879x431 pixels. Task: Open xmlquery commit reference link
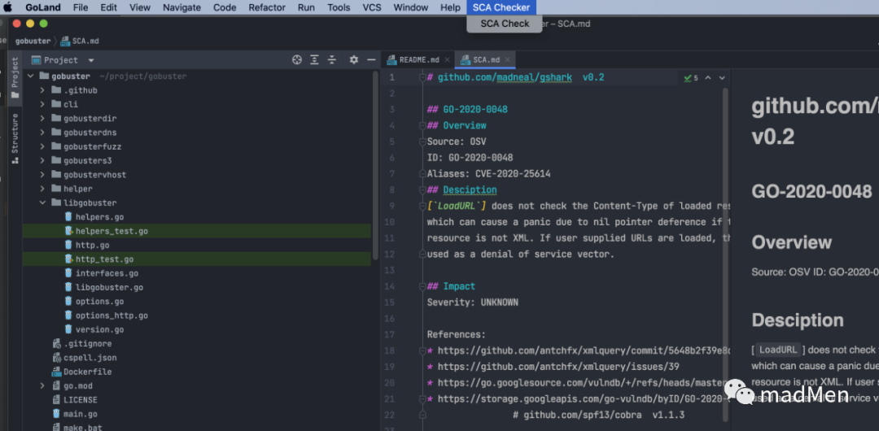584,350
